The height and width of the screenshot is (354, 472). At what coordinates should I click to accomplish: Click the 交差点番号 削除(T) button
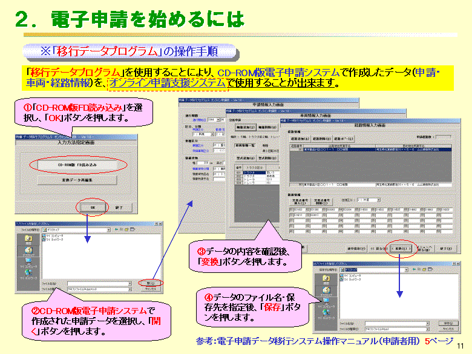pyautogui.click(x=322, y=202)
